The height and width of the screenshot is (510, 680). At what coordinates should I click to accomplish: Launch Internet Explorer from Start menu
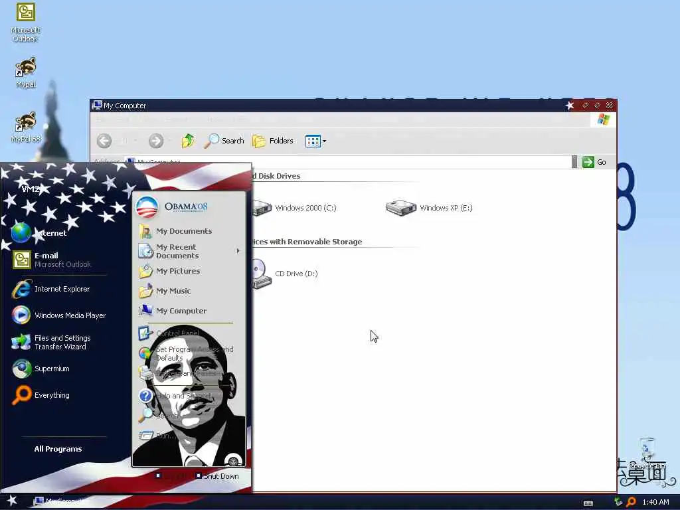[x=50, y=289]
